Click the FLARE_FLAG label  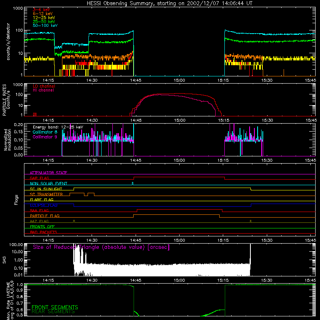(42, 200)
